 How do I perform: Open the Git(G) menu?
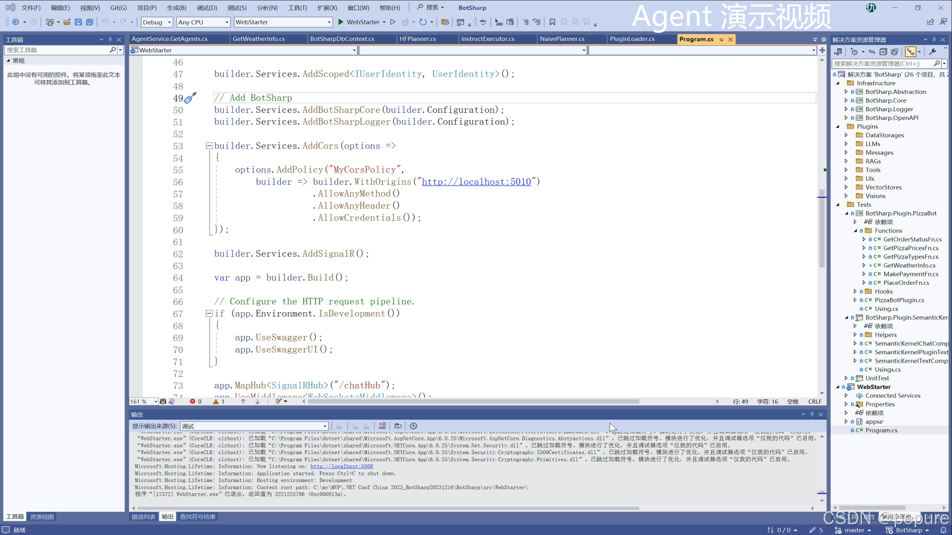click(x=118, y=8)
